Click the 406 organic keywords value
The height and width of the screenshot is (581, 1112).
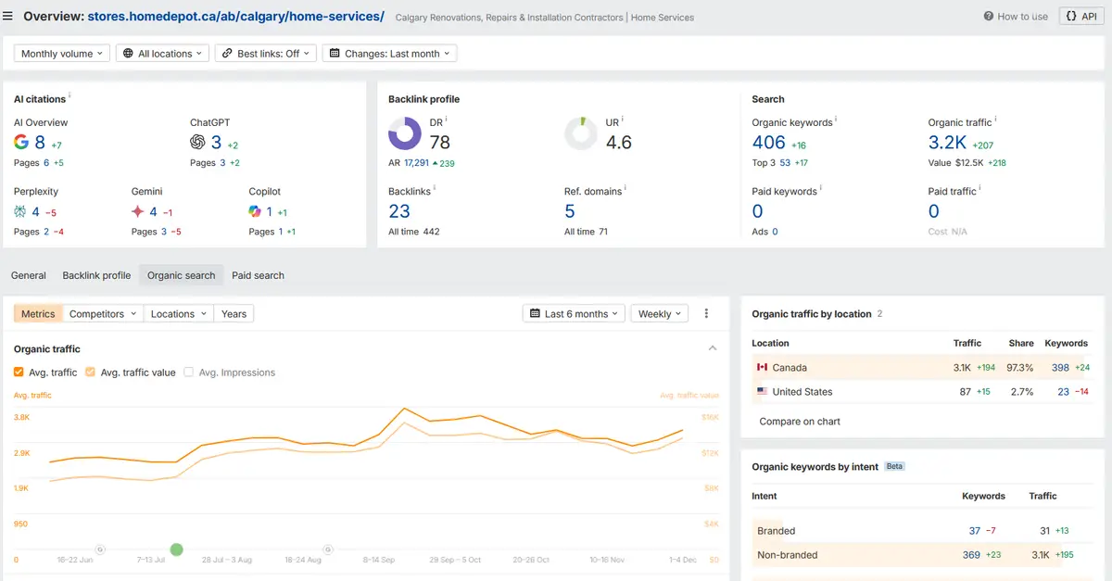pyautogui.click(x=769, y=143)
